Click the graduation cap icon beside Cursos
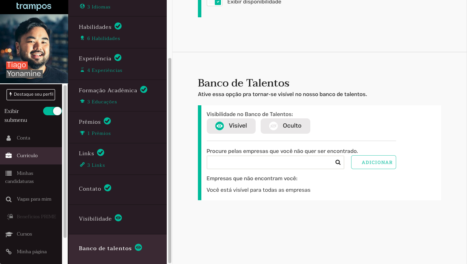Image resolution: width=467 pixels, height=264 pixels. (x=8, y=234)
